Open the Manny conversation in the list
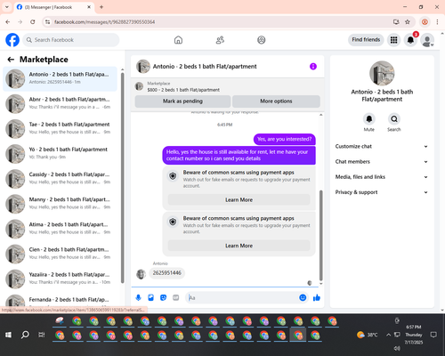The height and width of the screenshot is (356, 445). (x=60, y=204)
